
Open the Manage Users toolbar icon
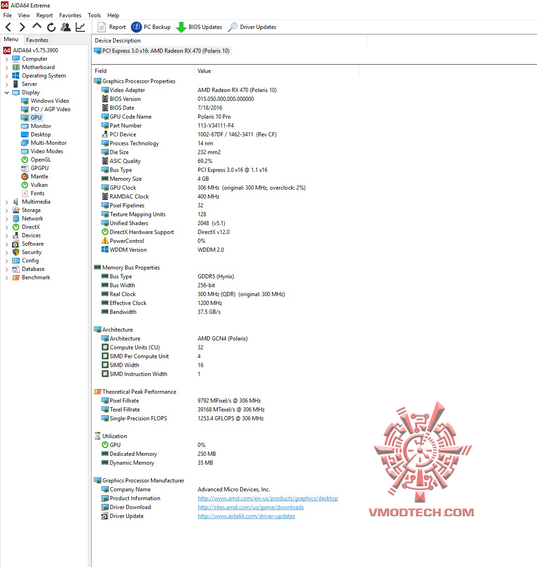pyautogui.click(x=66, y=27)
